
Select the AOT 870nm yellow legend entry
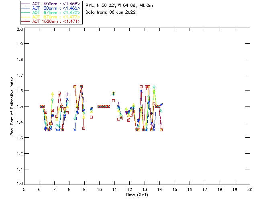click(51, 17)
